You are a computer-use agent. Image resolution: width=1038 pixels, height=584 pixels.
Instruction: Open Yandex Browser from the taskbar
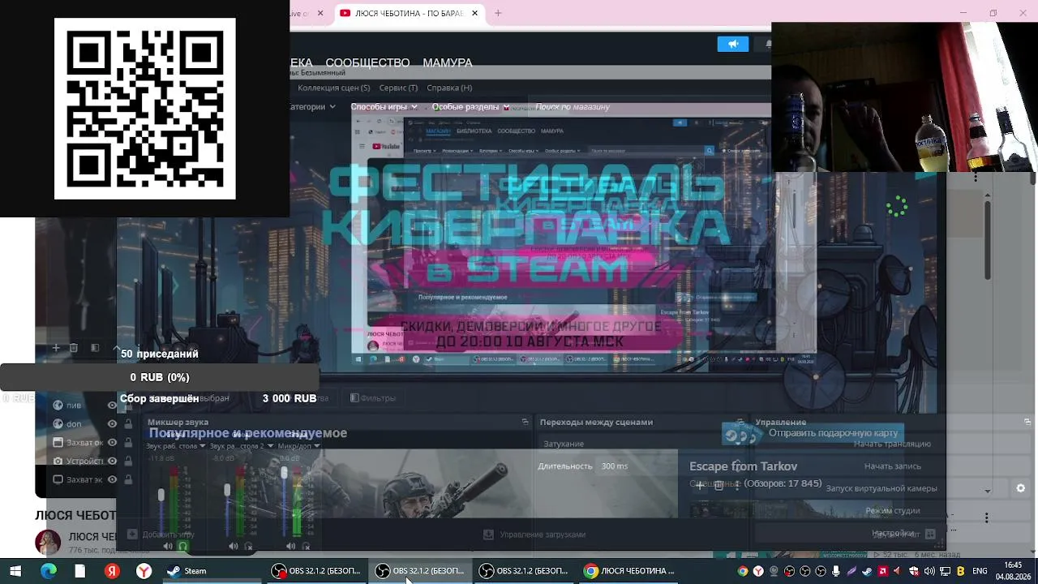click(x=144, y=571)
